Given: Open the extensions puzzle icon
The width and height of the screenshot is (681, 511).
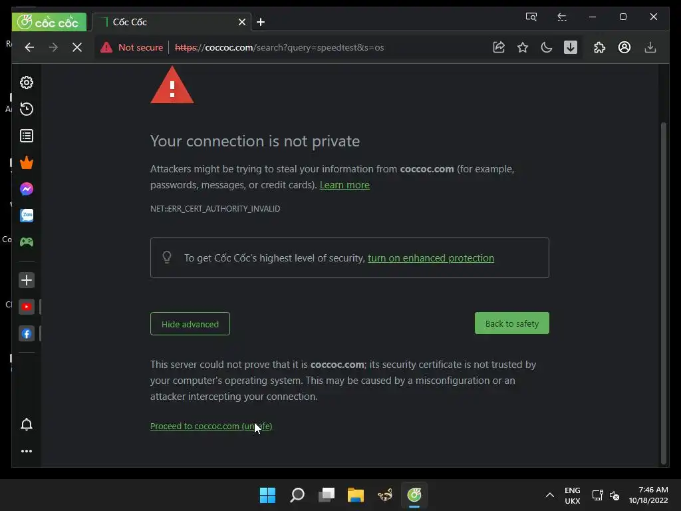Looking at the screenshot, I should coord(599,47).
